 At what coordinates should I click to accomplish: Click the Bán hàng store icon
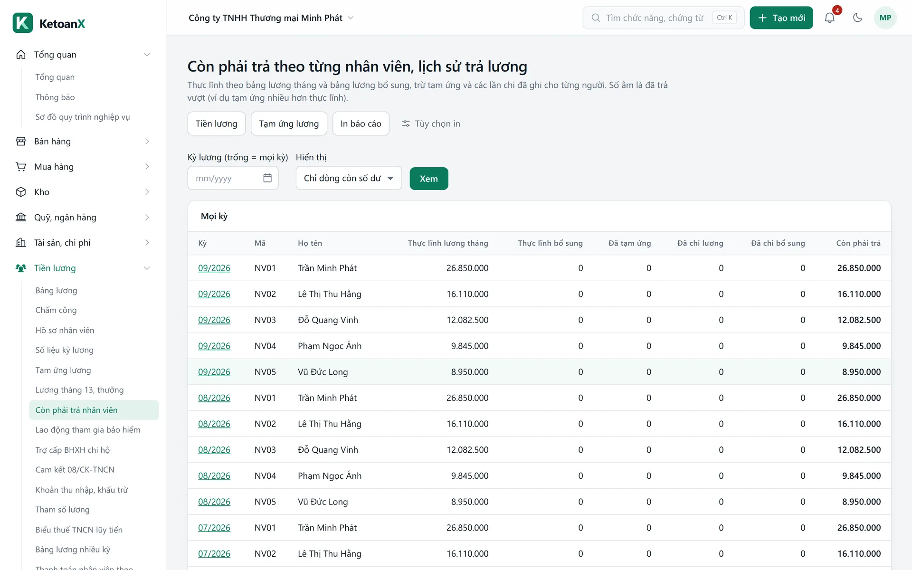coord(21,142)
